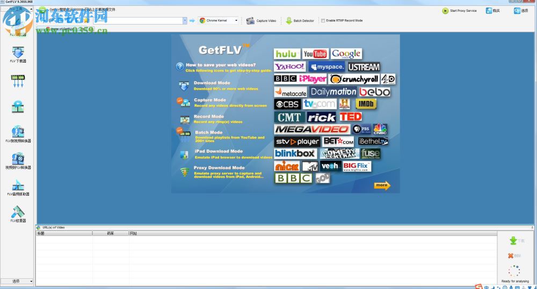Open the film play-bubble sidebar icon
Image resolution: width=537 pixels, height=289 pixels.
(x=18, y=107)
